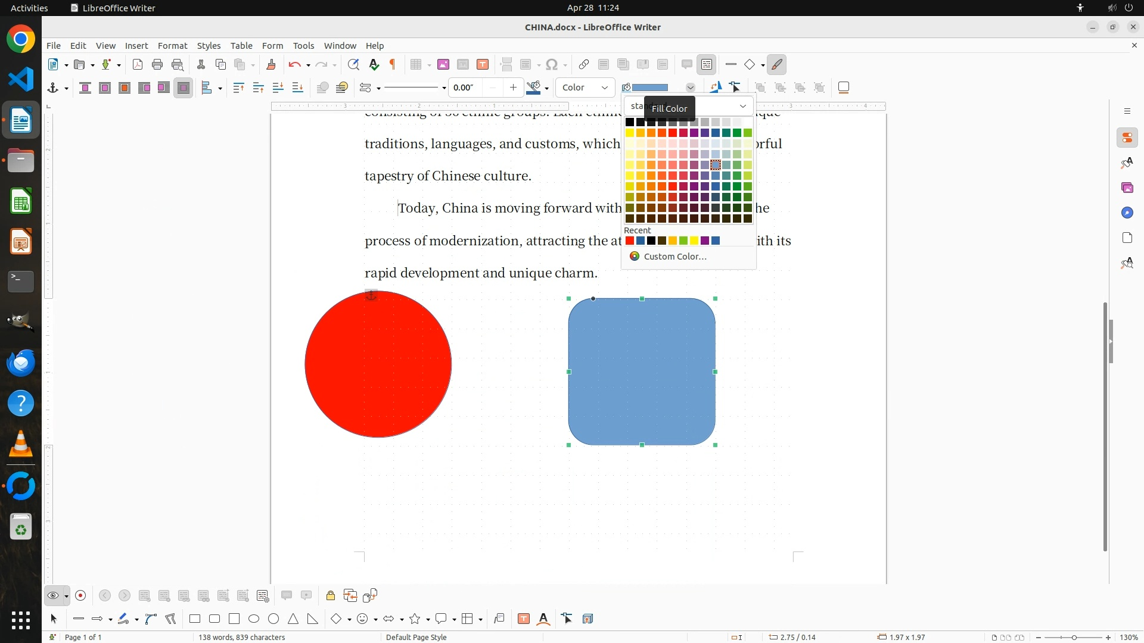
Task: Click Export as PDF icon
Action: (138, 65)
